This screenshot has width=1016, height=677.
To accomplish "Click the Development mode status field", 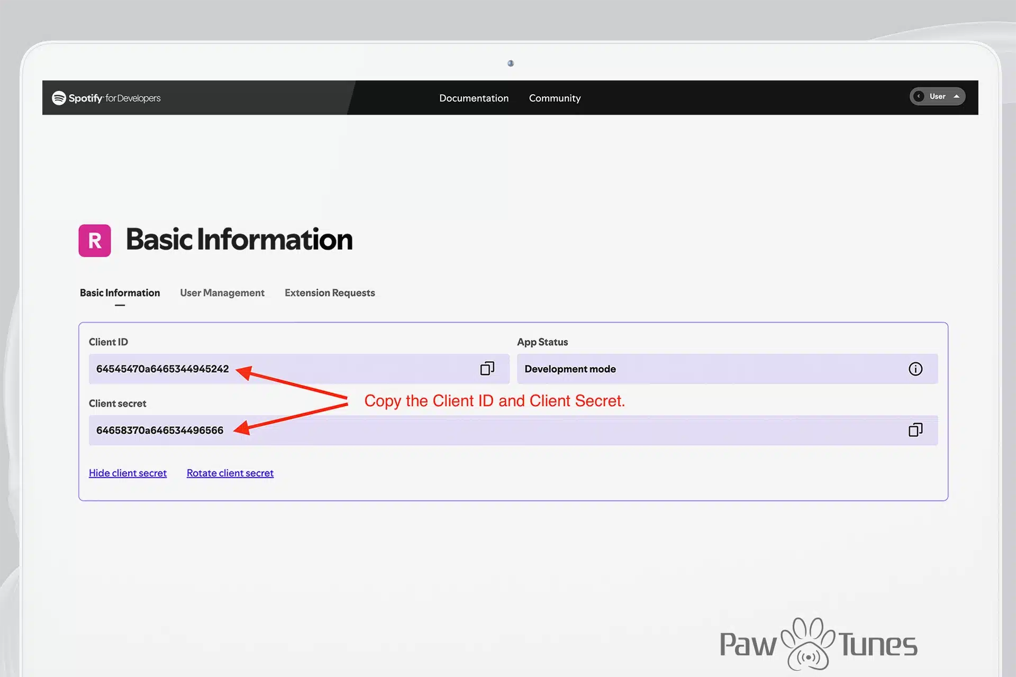I will click(727, 369).
